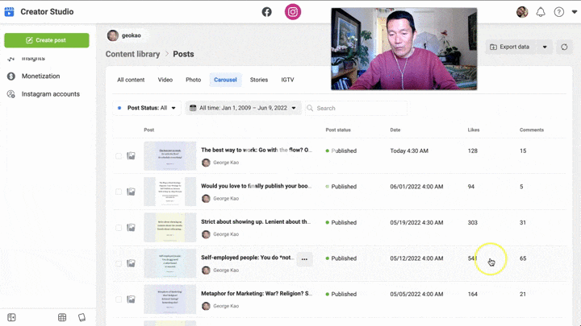Click the Export data button
The width and height of the screenshot is (581, 326).
click(x=509, y=47)
